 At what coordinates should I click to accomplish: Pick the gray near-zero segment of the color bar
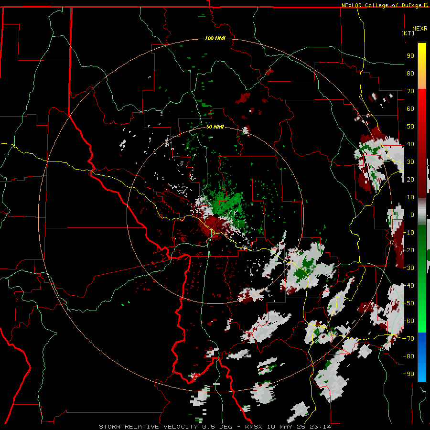(422, 211)
